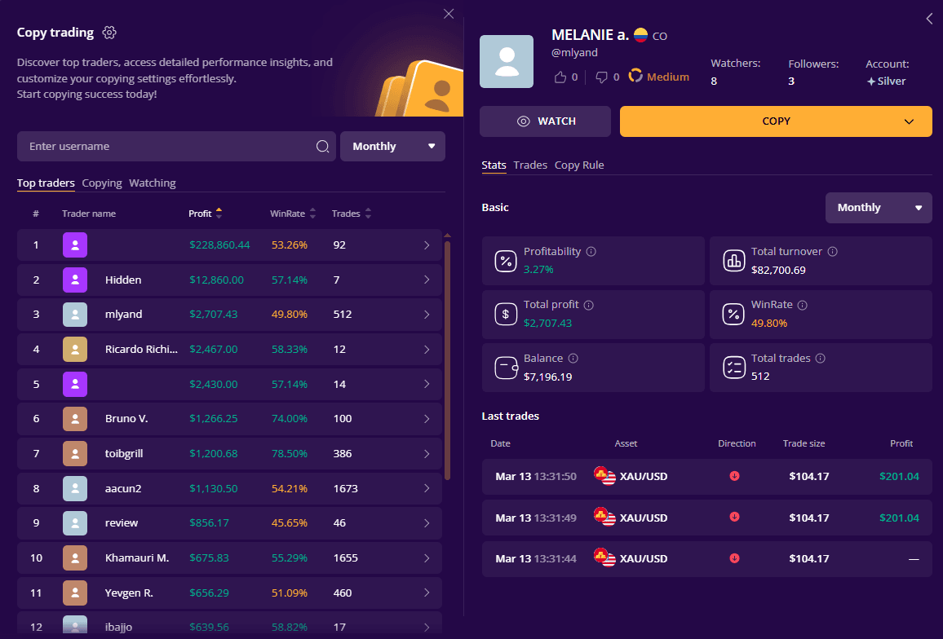Open copy trading settings gear
The width and height of the screenshot is (943, 639).
pyautogui.click(x=108, y=33)
